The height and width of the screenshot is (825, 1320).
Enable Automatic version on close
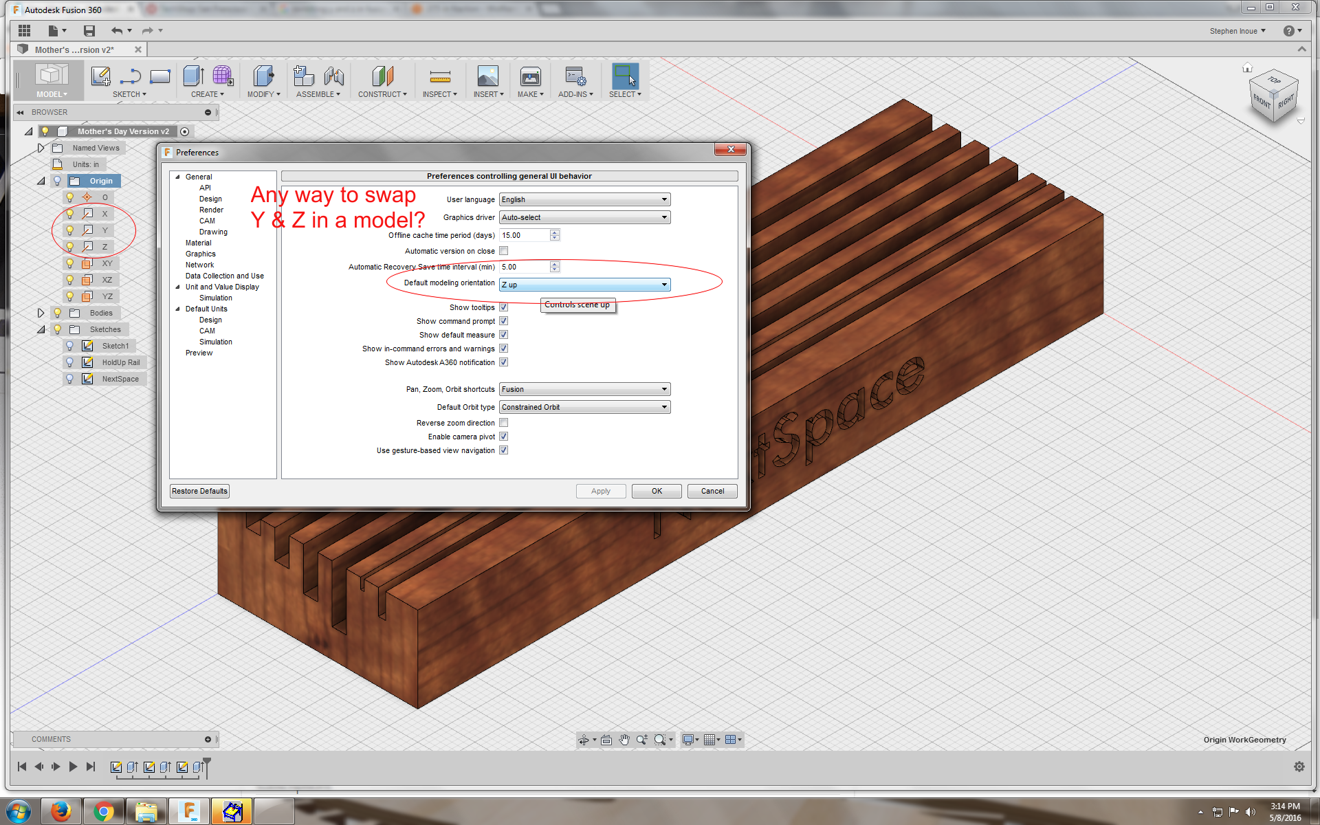504,250
